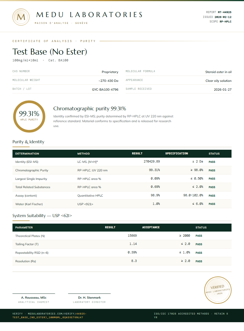Select Chromatographic Purity row label
244x331 pixels.
pyautogui.click(x=31, y=170)
